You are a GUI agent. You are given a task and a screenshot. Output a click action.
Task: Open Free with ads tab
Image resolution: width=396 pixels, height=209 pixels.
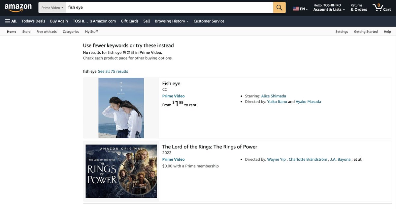[x=47, y=32]
